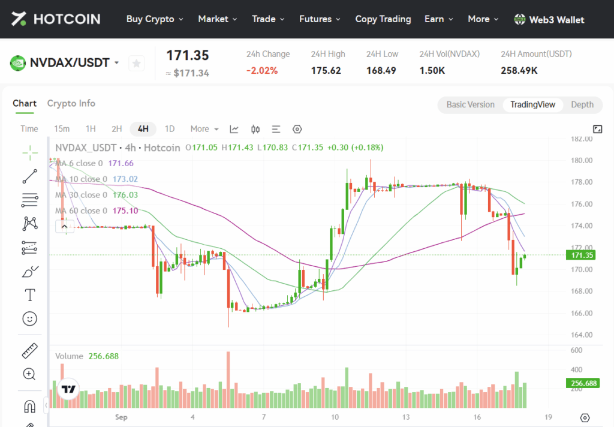
Task: Select the ruler measure tool
Action: [29, 350]
